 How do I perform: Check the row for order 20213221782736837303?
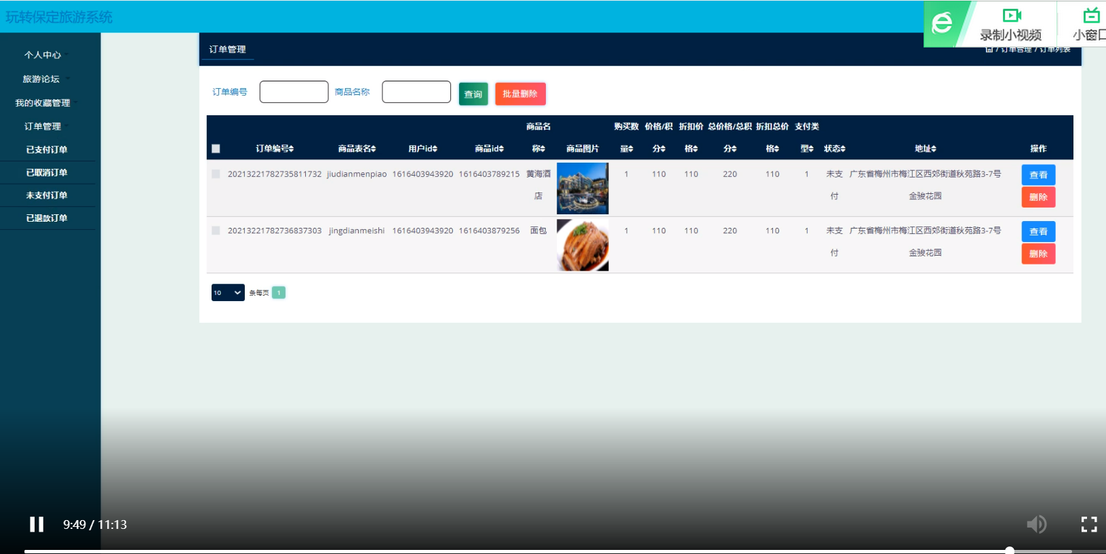click(216, 231)
